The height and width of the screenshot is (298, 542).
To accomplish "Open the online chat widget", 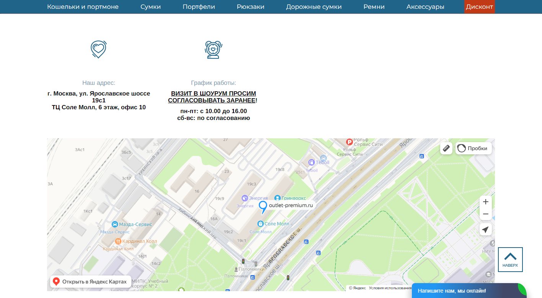I will [469, 291].
